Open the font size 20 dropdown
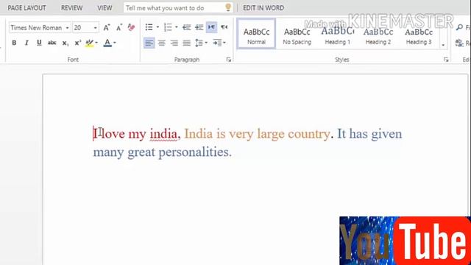This screenshot has height=265, width=471. pyautogui.click(x=95, y=28)
